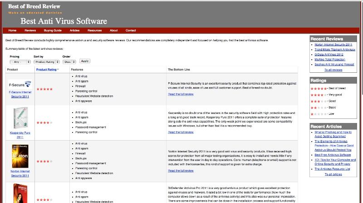Viewport: 363px width, 203px height.
Task: Open Norton Internet Security 2011 product link in table
Action: (20, 174)
